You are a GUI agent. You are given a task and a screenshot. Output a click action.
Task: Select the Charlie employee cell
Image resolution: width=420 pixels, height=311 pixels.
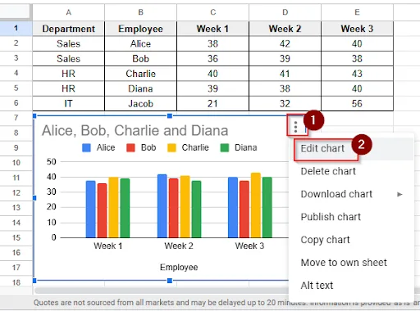[140, 74]
